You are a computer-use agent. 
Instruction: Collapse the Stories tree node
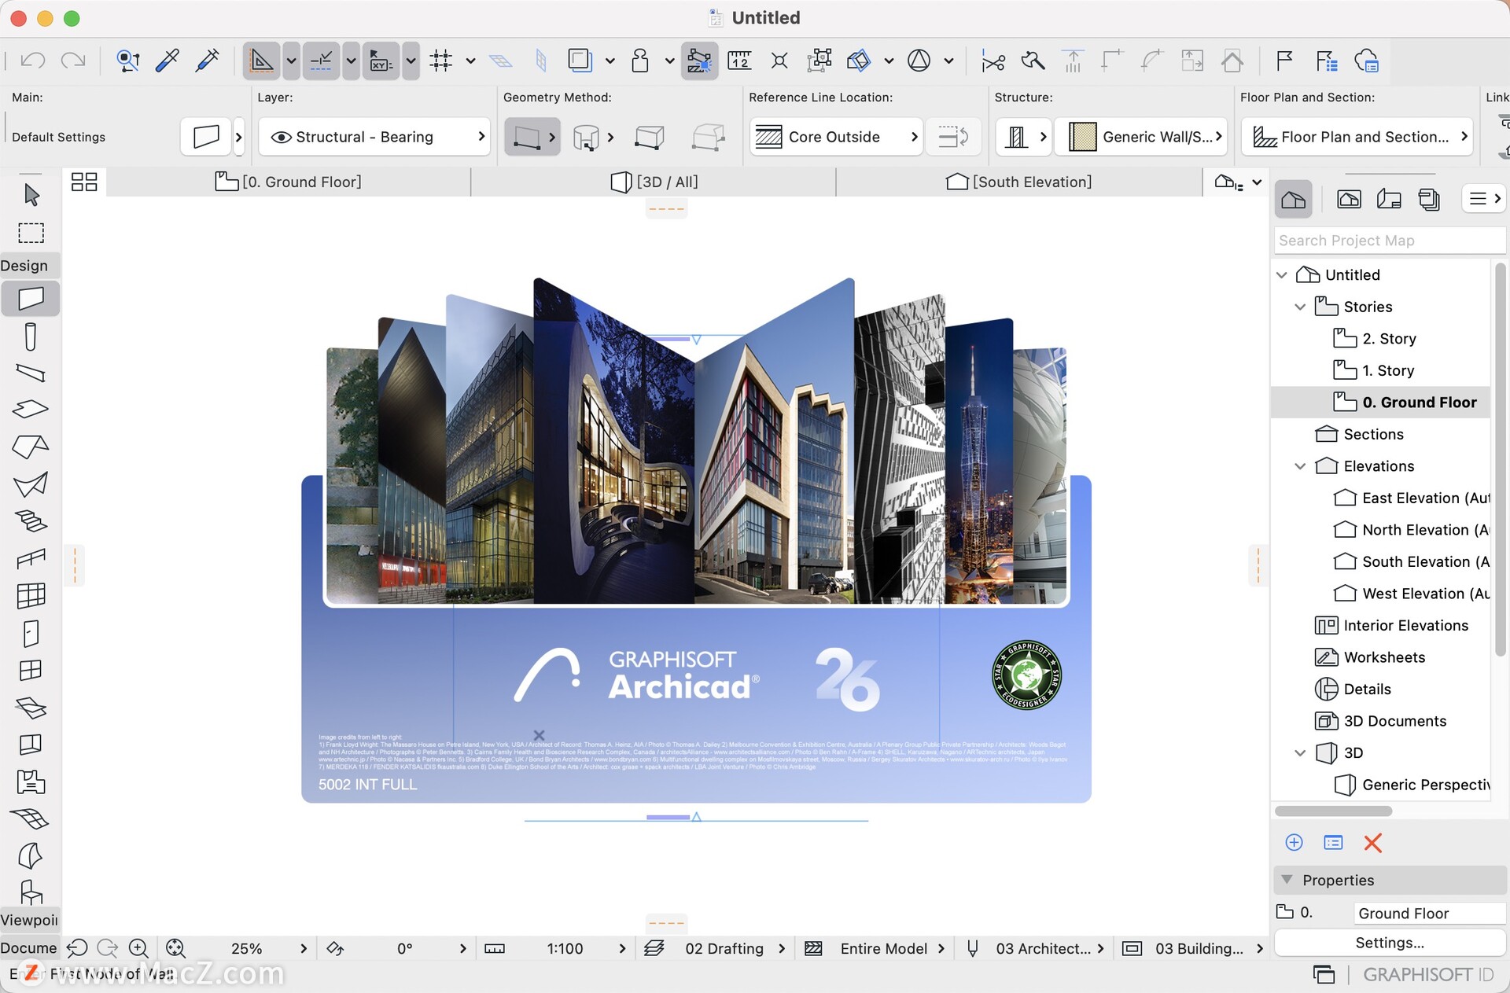(1300, 307)
